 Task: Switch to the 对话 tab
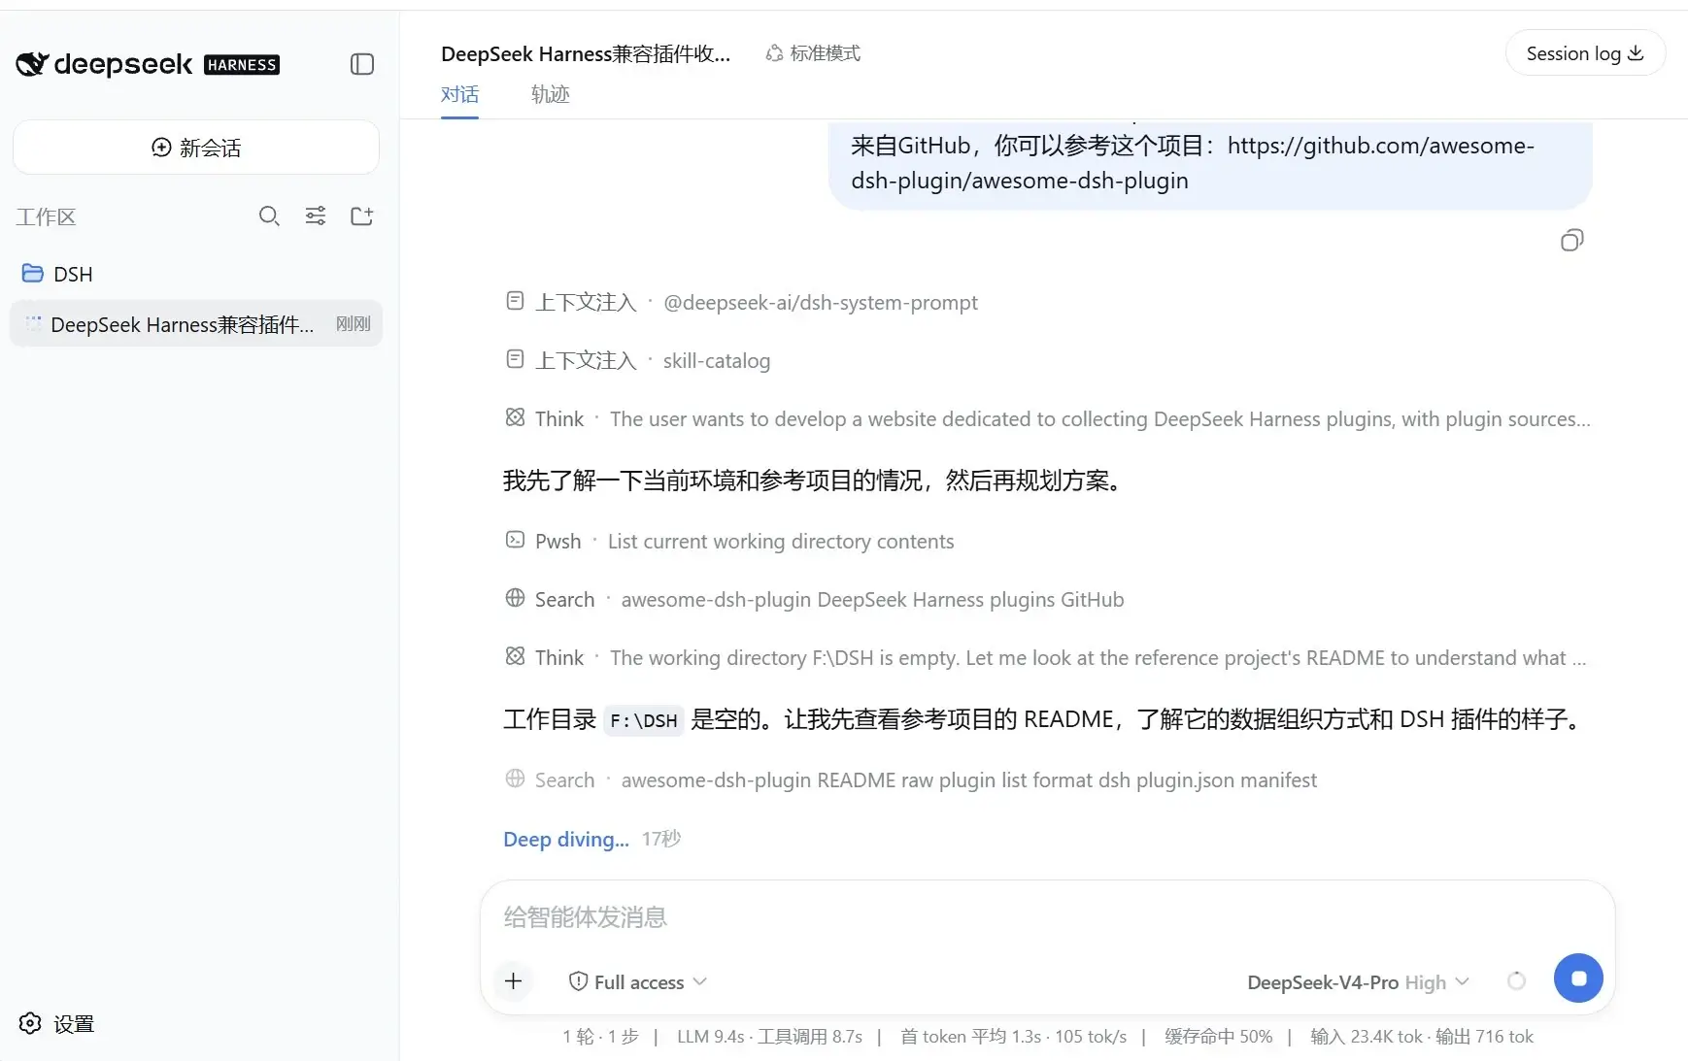pos(459,94)
